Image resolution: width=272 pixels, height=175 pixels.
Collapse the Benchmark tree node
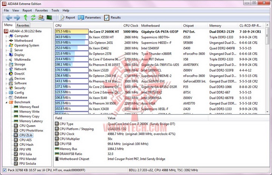(x=6, y=102)
